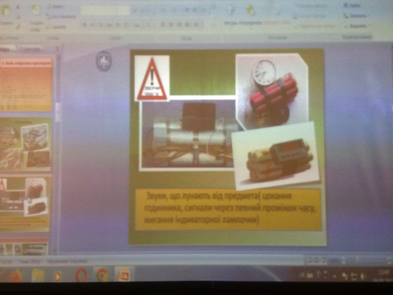Open the file explorer folder taskbar icon
Image resolution: width=393 pixels, height=295 pixels.
[x=38, y=275]
